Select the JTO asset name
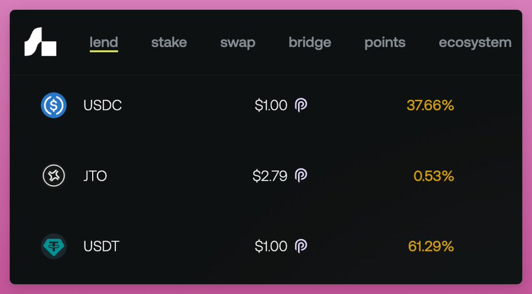Viewport: 532px width, 294px height. click(x=95, y=176)
